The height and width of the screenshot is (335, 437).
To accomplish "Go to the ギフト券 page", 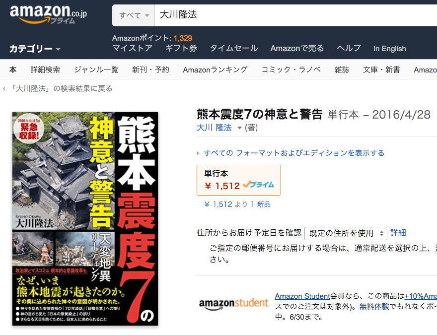I will click(x=181, y=48).
